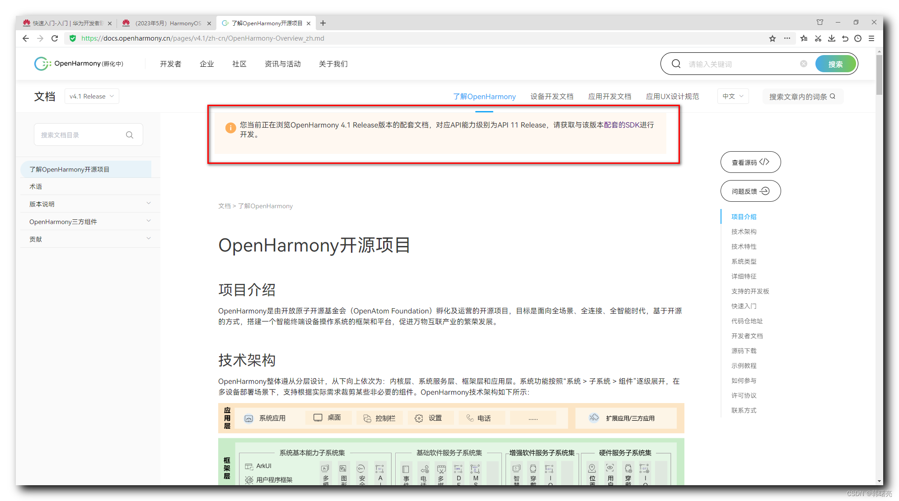
Task: Click the magnifier icon in 搜索文档目录 box
Action: 130,135
